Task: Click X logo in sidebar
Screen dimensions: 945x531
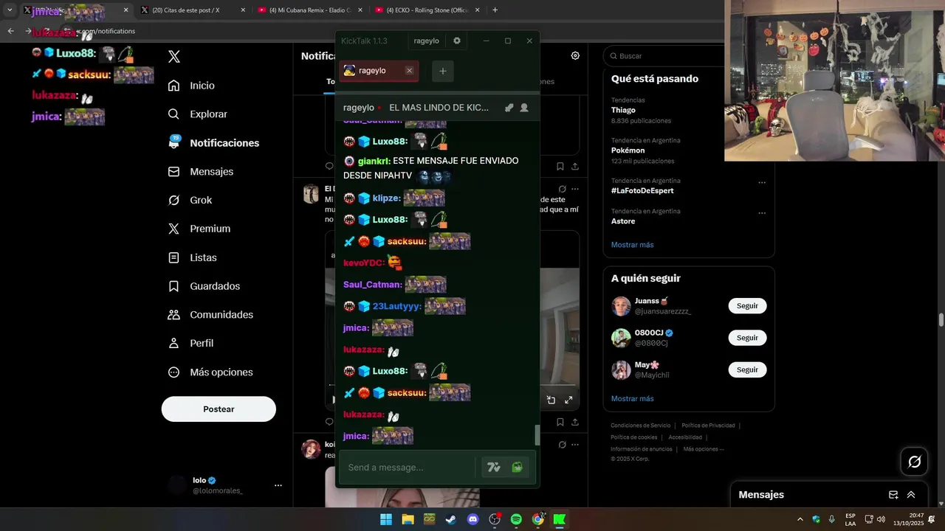Action: tap(173, 57)
